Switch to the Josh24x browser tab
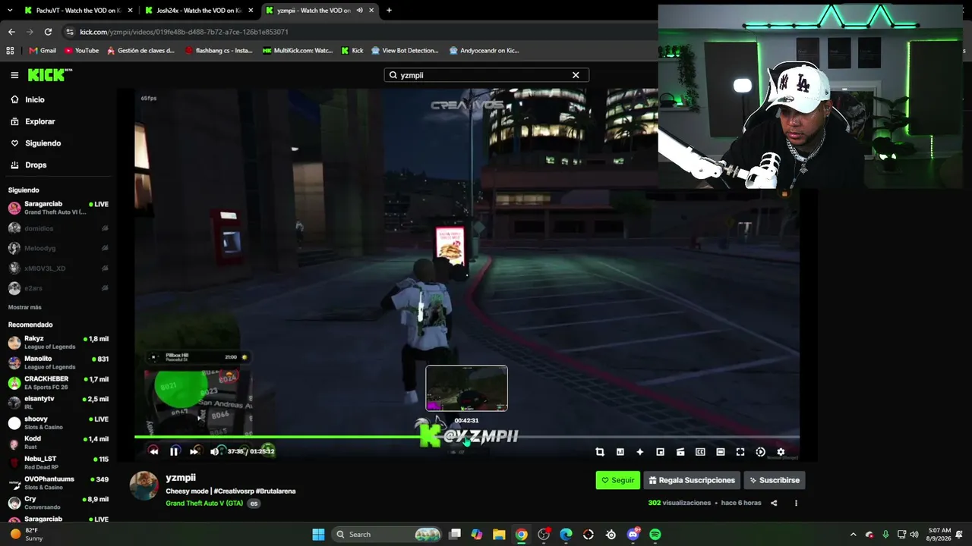This screenshot has height=546, width=972. tap(199, 11)
